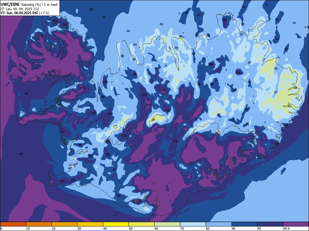Click the 70 legend scale label

pyautogui.click(x=182, y=229)
